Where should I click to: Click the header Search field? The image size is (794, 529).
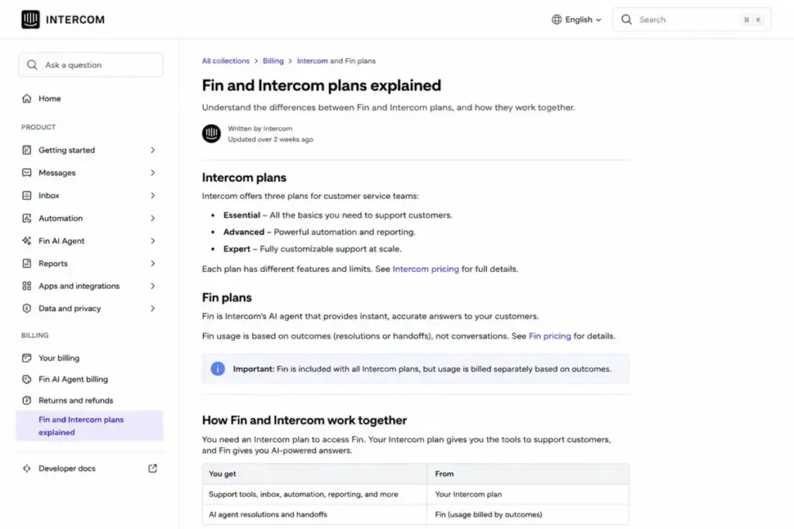(x=692, y=19)
